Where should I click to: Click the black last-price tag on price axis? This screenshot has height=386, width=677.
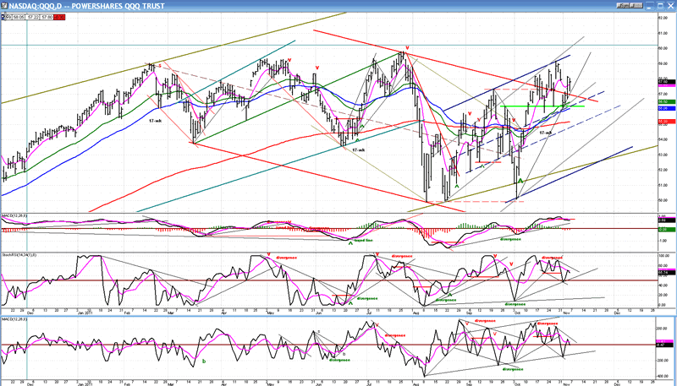(667, 81)
